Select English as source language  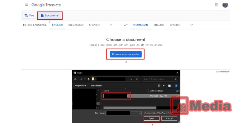[57, 25]
